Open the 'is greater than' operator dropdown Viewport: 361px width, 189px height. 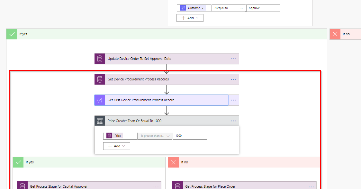[155, 136]
